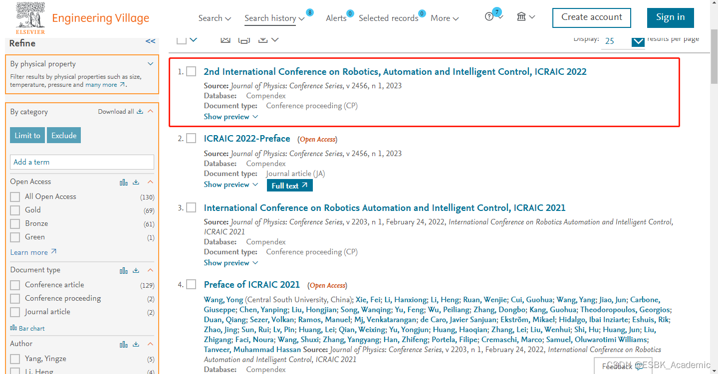The width and height of the screenshot is (718, 374).
Task: Show preview for result 1 ICRAIC 2022
Action: tap(231, 117)
